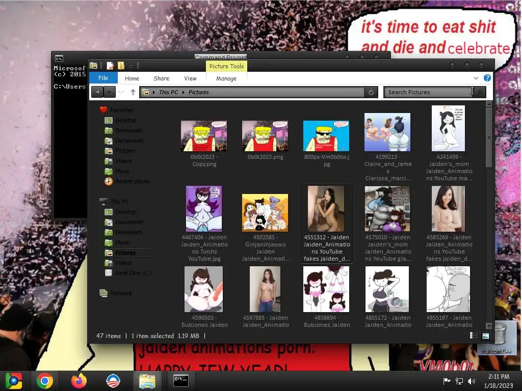The height and width of the screenshot is (391, 522).
Task: Click the file list scrollbar up arrow
Action: click(x=489, y=104)
